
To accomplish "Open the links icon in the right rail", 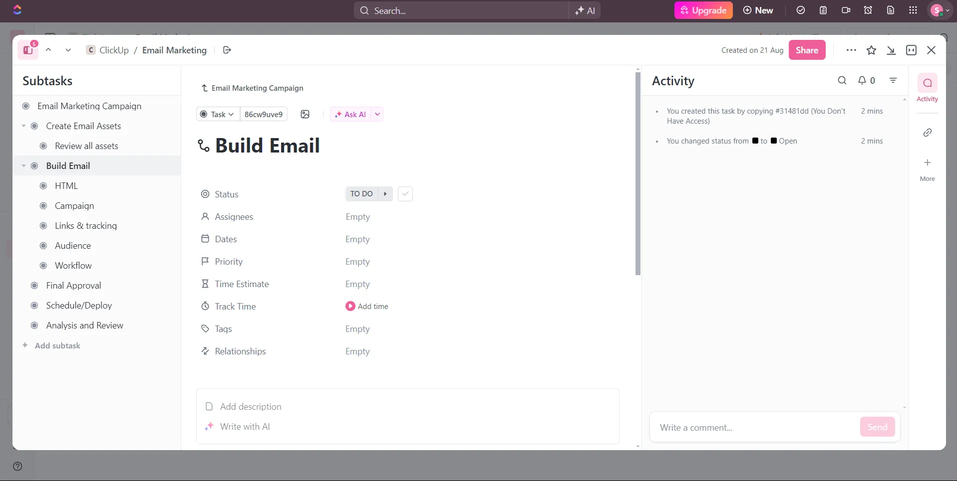I will 927,133.
